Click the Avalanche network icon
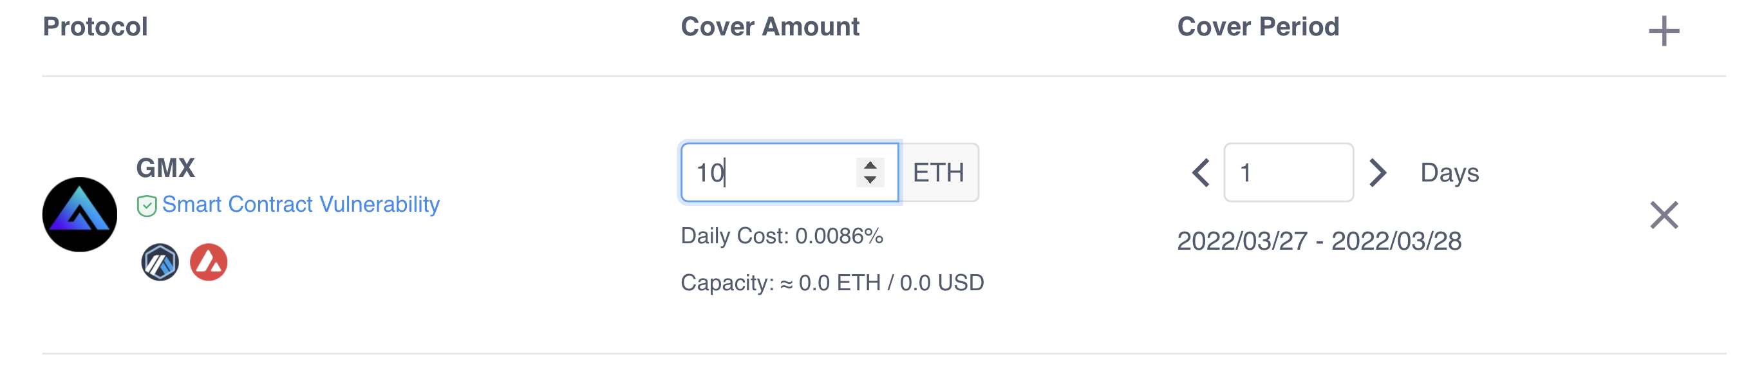Screen dimensions: 1755x372 click(x=209, y=263)
